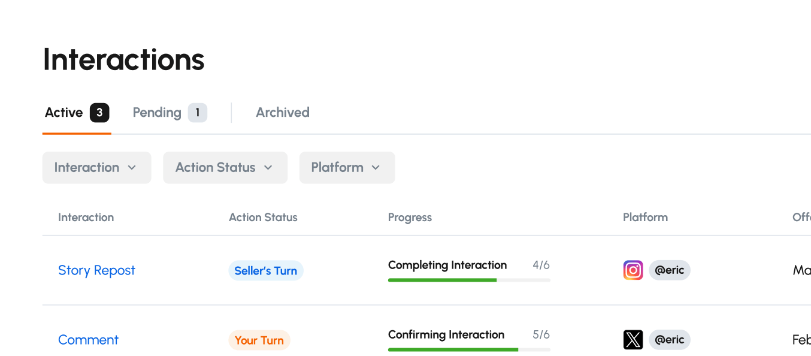Open the Platform filter dropdown
Image resolution: width=811 pixels, height=356 pixels.
coord(347,168)
